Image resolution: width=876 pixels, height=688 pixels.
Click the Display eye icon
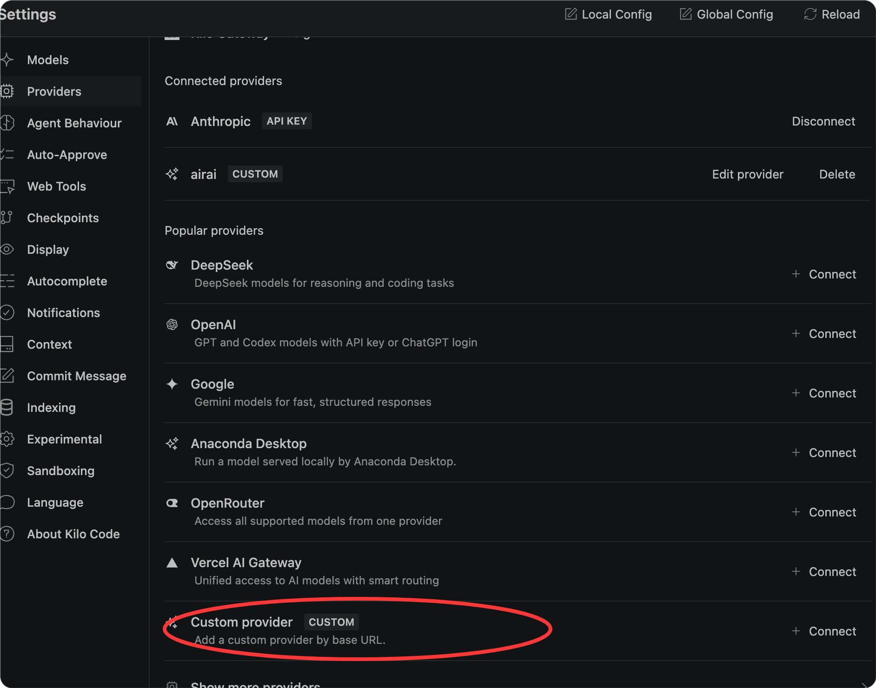click(x=7, y=249)
